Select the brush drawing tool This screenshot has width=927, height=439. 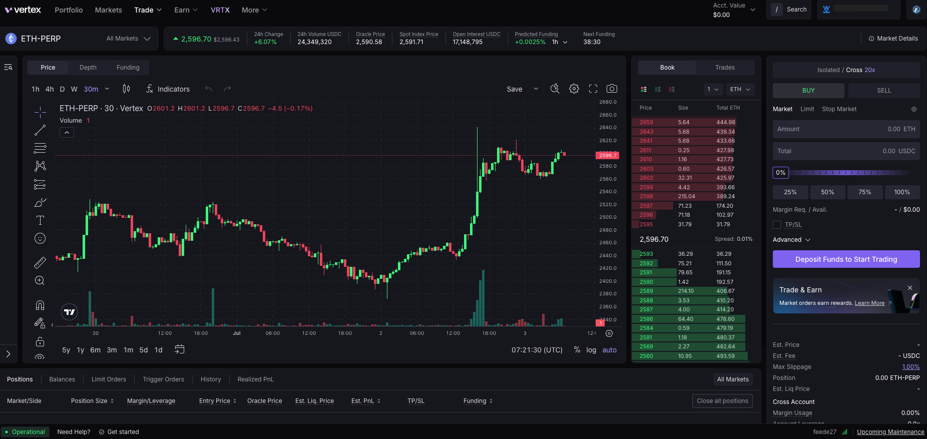(x=40, y=202)
